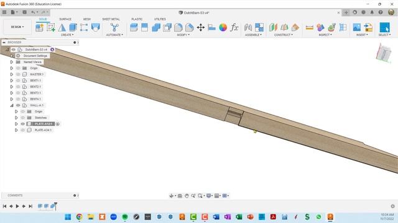Create Offset Plane

tap(273, 27)
